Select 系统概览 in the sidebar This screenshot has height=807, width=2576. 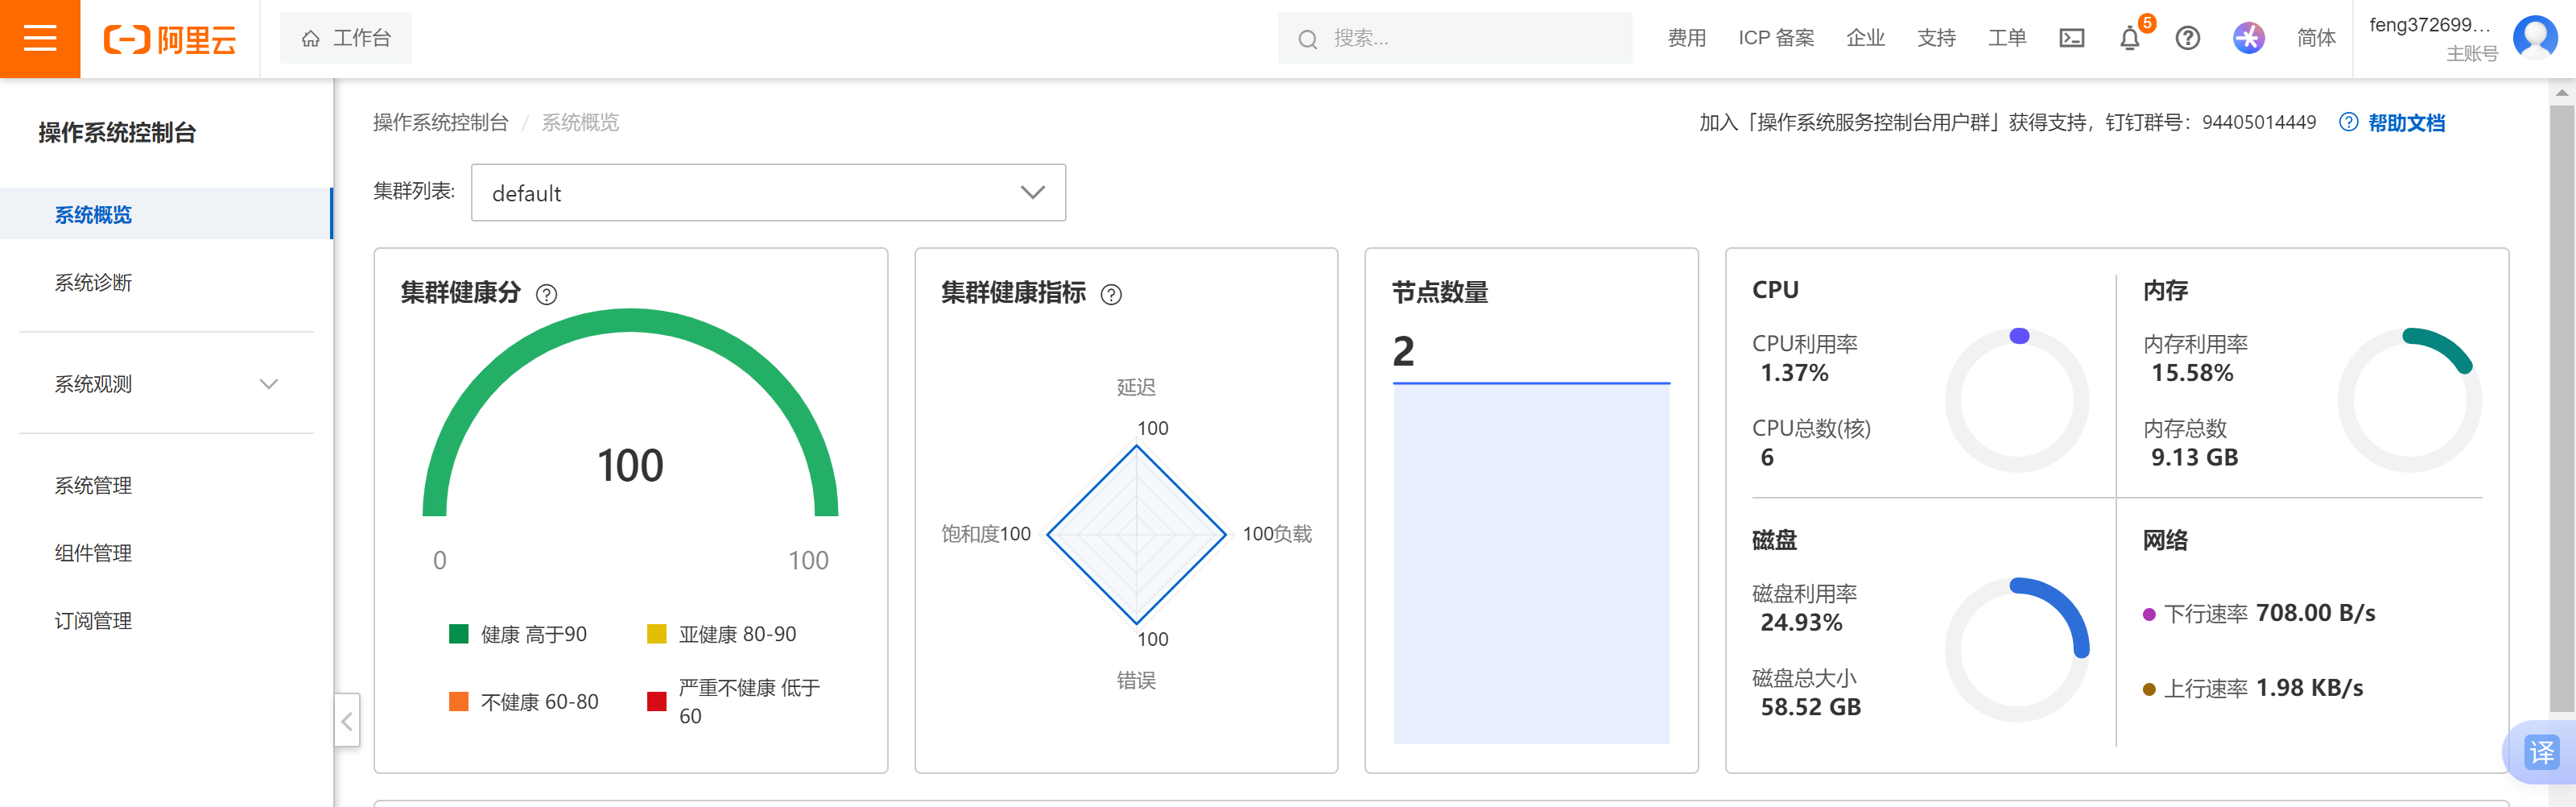coord(165,214)
